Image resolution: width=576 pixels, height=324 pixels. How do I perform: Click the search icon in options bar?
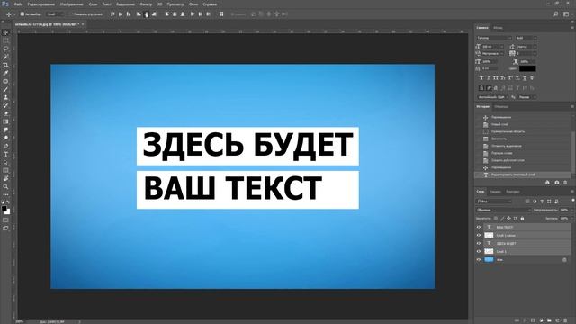(556, 14)
